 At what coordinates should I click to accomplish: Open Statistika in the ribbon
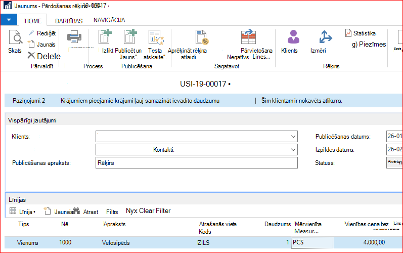click(x=361, y=33)
